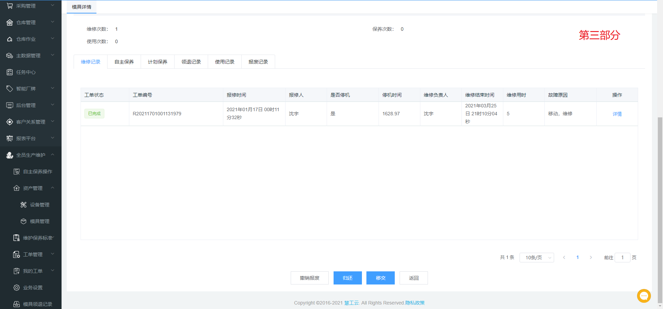Switch to the 自主保养 tab

pyautogui.click(x=124, y=62)
